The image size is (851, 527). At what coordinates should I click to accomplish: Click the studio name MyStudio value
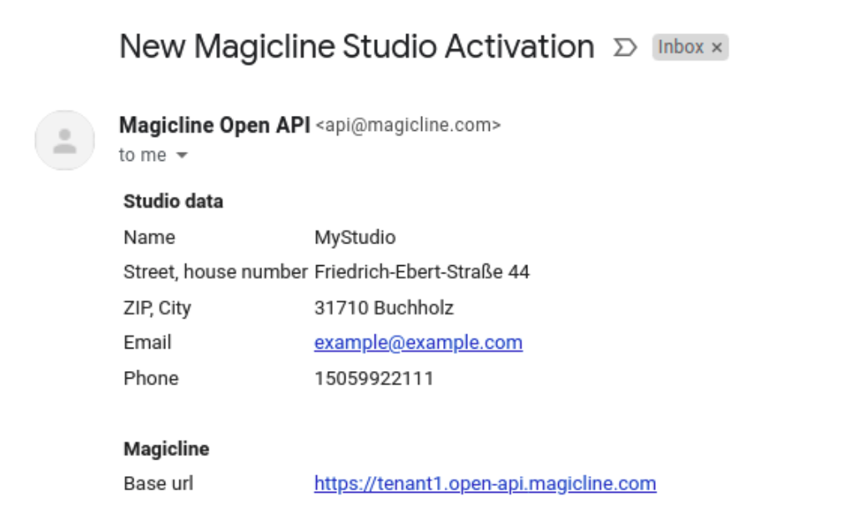[355, 238]
